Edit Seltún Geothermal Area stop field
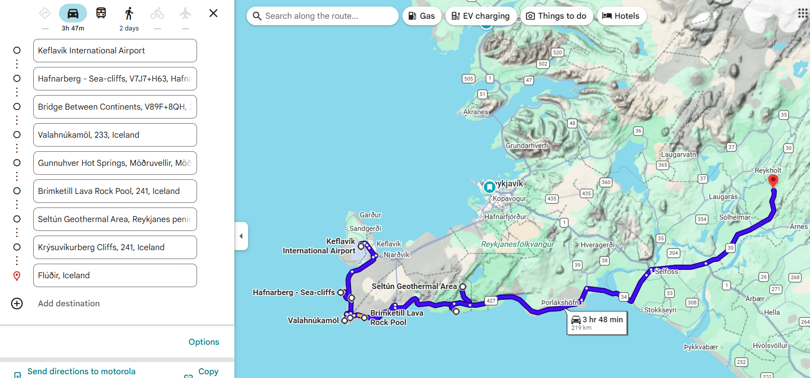The width and height of the screenshot is (810, 378). pyautogui.click(x=115, y=219)
